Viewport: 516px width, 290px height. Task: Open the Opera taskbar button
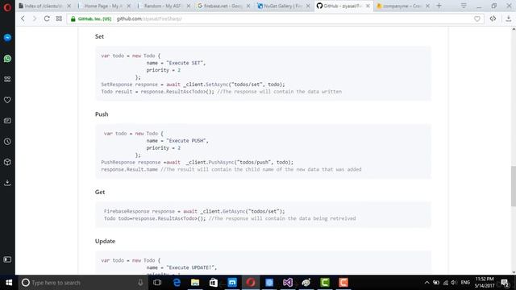[x=251, y=283]
